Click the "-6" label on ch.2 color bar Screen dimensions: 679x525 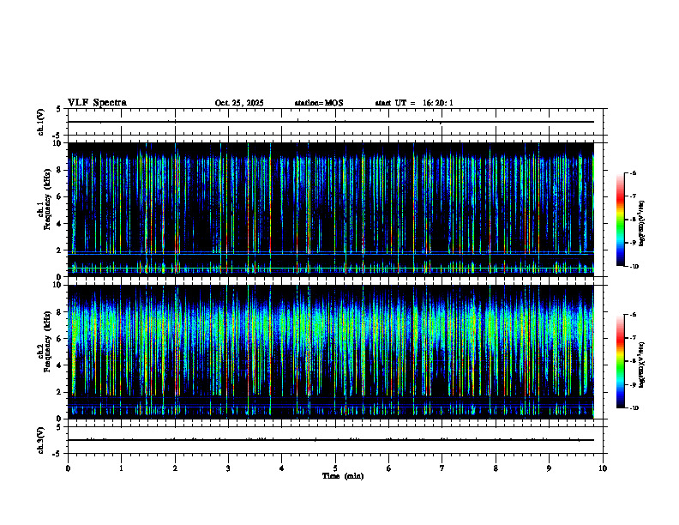633,315
